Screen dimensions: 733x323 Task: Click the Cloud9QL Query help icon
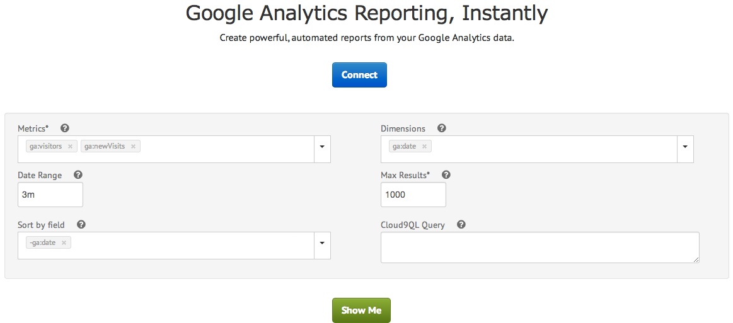(x=461, y=225)
